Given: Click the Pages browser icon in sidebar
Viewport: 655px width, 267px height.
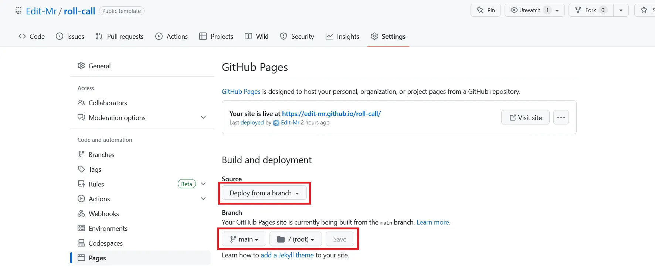Looking at the screenshot, I should point(81,258).
